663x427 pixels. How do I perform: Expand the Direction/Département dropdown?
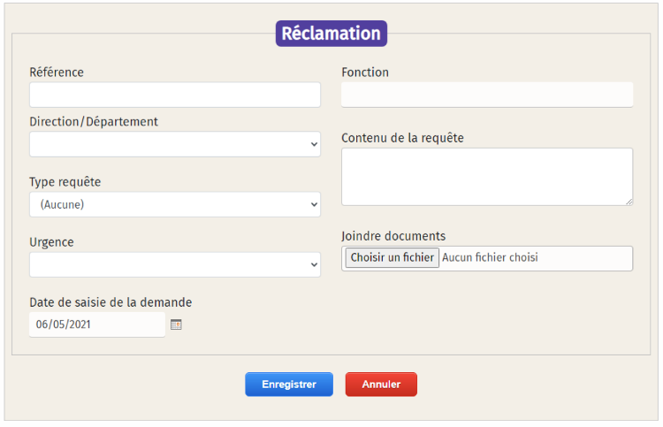click(x=174, y=144)
